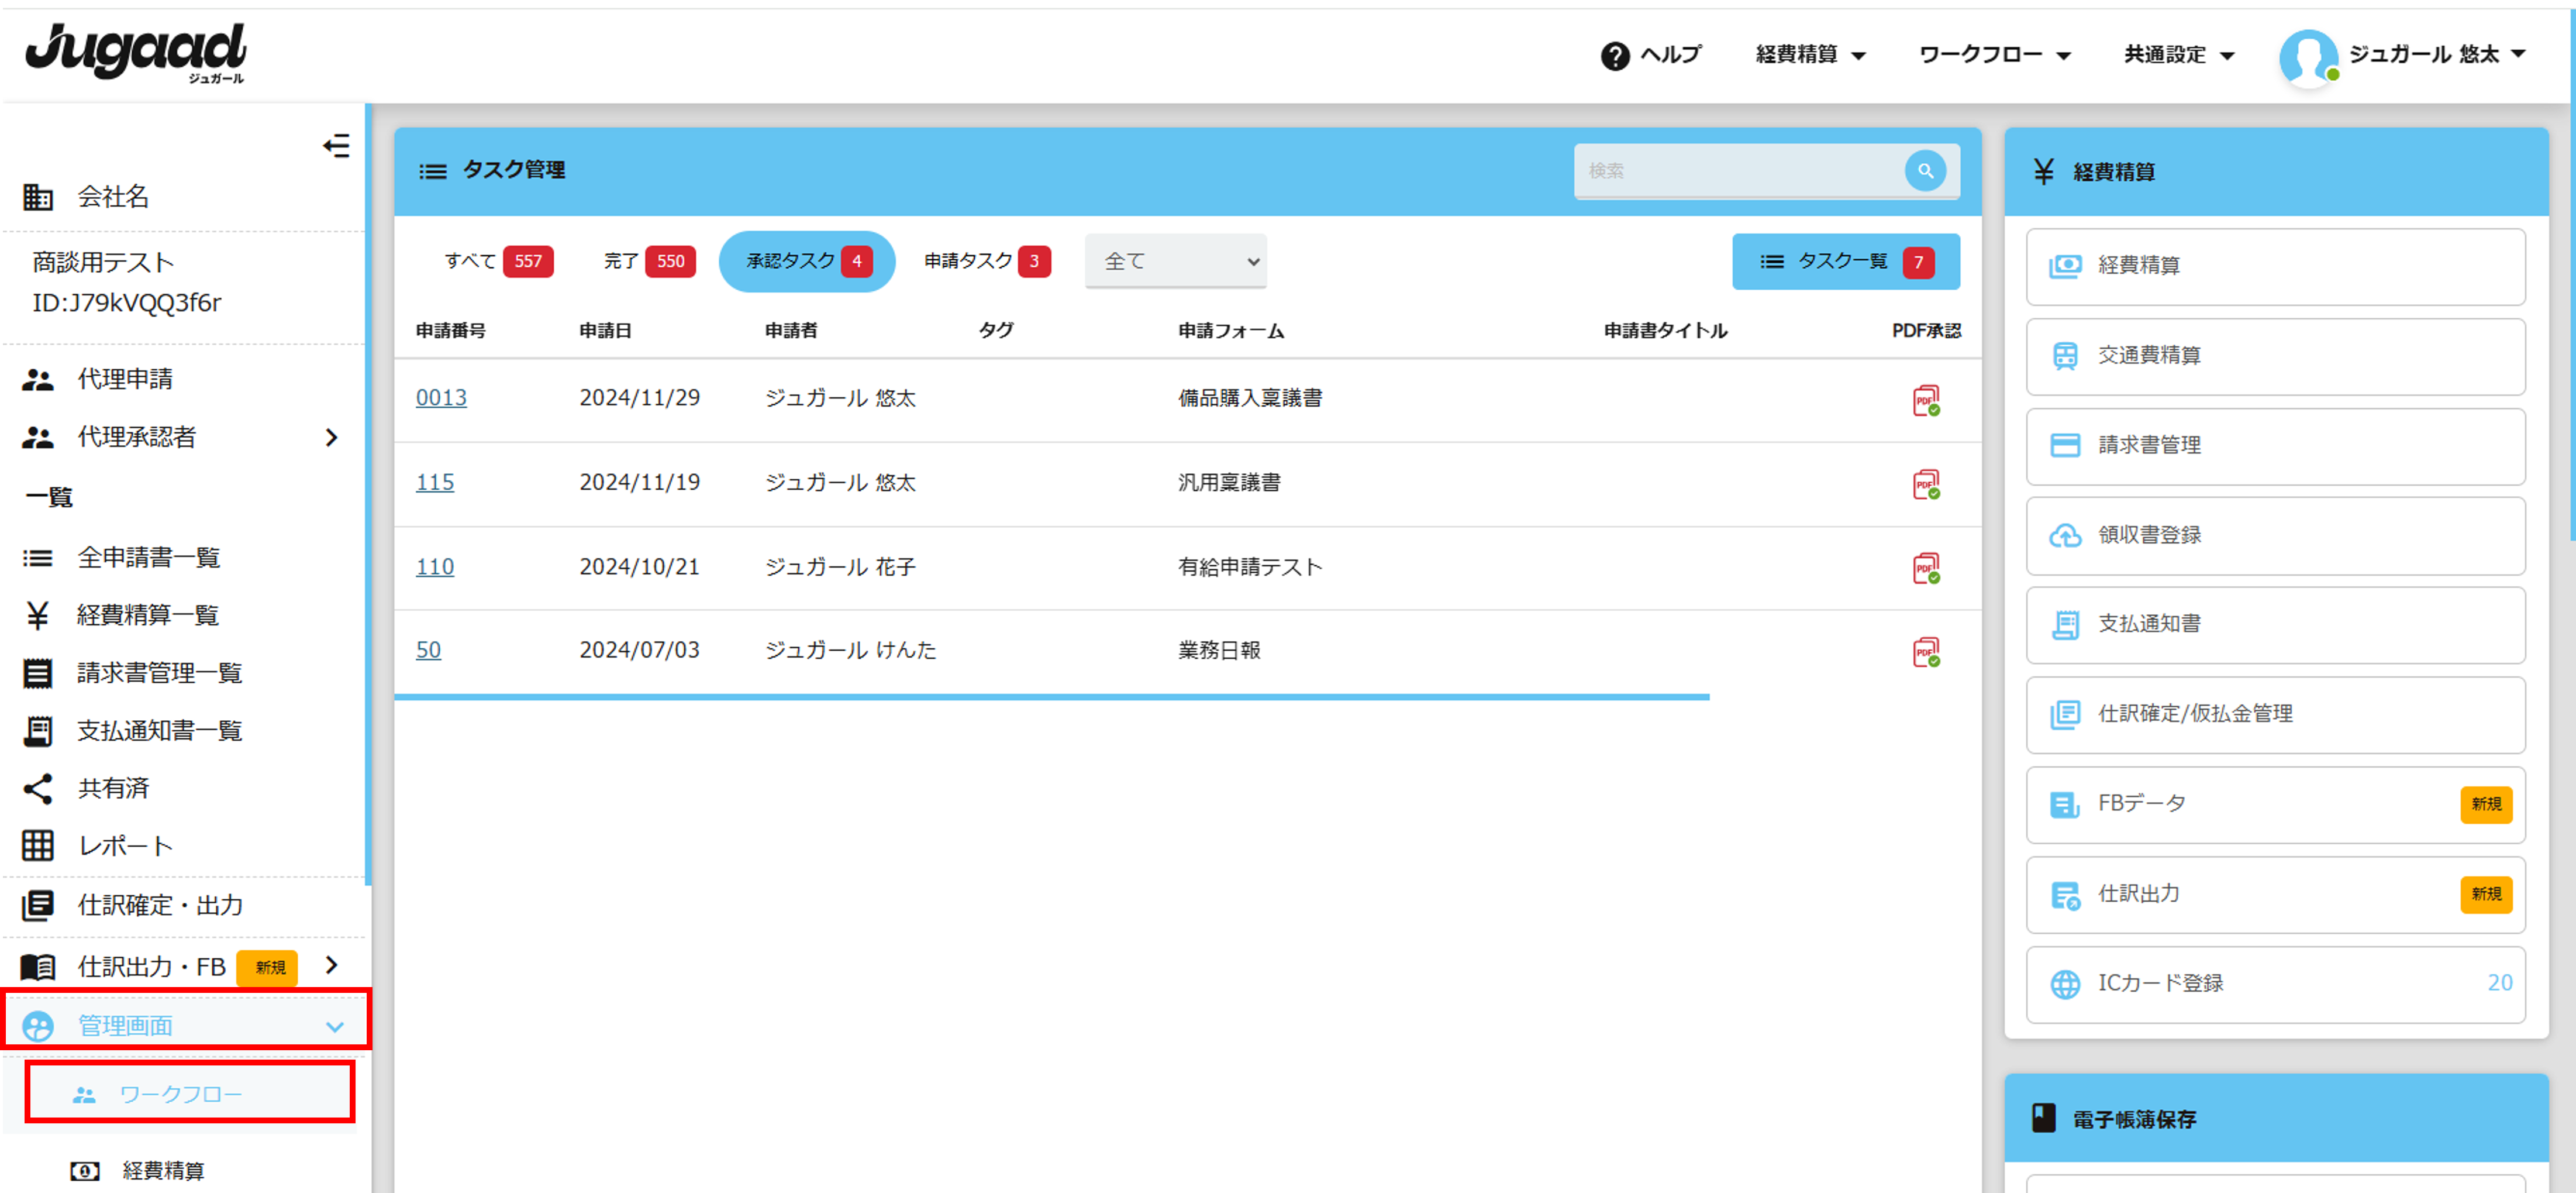
Task: Click the 2024/07/03 date cell
Action: [x=639, y=651]
